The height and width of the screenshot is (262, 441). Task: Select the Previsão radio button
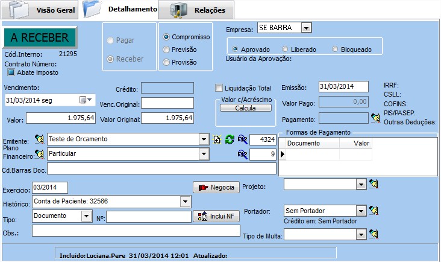click(x=167, y=50)
